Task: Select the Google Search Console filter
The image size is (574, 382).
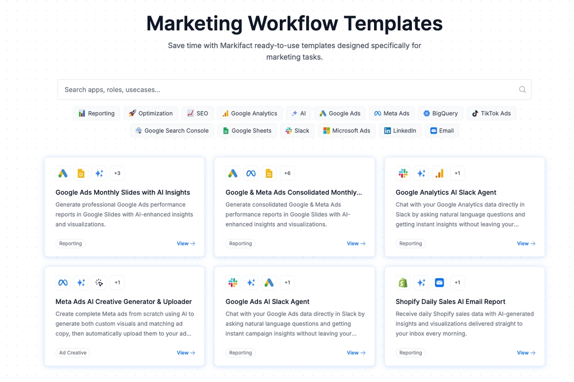Action: tap(172, 131)
